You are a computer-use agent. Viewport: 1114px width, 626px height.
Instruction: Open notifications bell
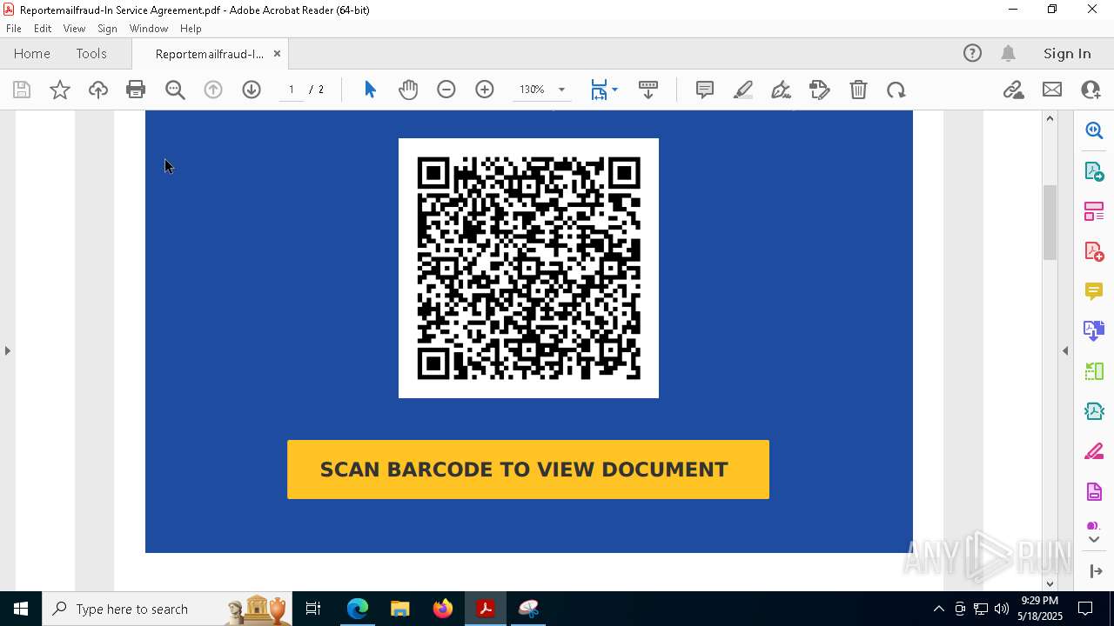point(1009,53)
